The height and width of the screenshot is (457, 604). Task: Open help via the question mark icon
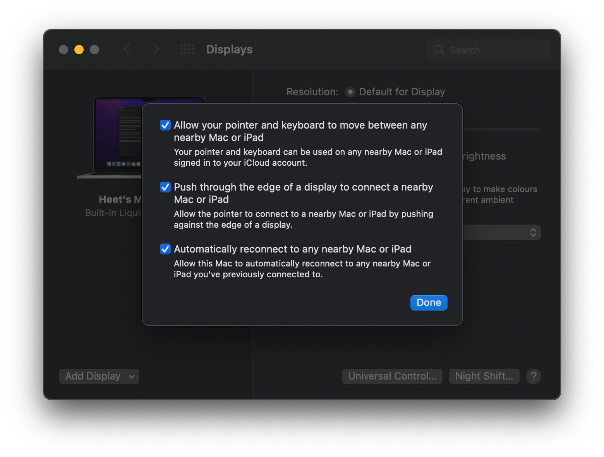(533, 376)
